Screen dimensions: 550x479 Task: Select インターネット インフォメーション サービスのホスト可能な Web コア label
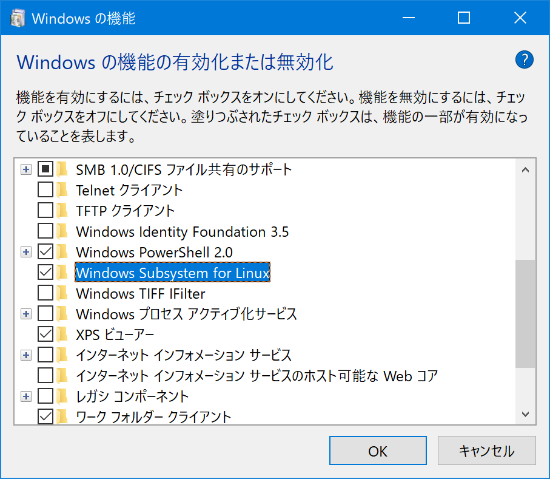point(257,376)
